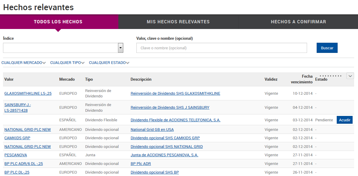The width and height of the screenshot is (358, 176).
Task: Open Dividendo opcional SHS NATIONAL GRID link
Action: pos(167,147)
